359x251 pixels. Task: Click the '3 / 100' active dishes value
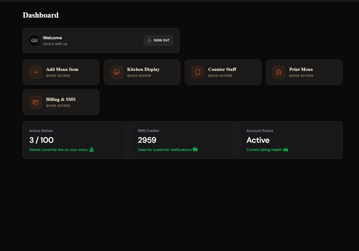click(41, 140)
